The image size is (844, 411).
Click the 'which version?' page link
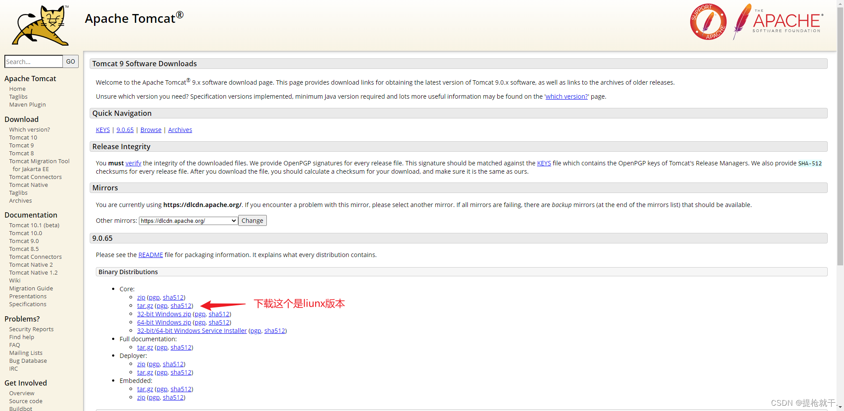[x=567, y=96]
